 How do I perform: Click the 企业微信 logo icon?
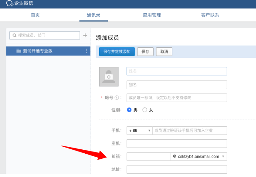pos(10,4)
